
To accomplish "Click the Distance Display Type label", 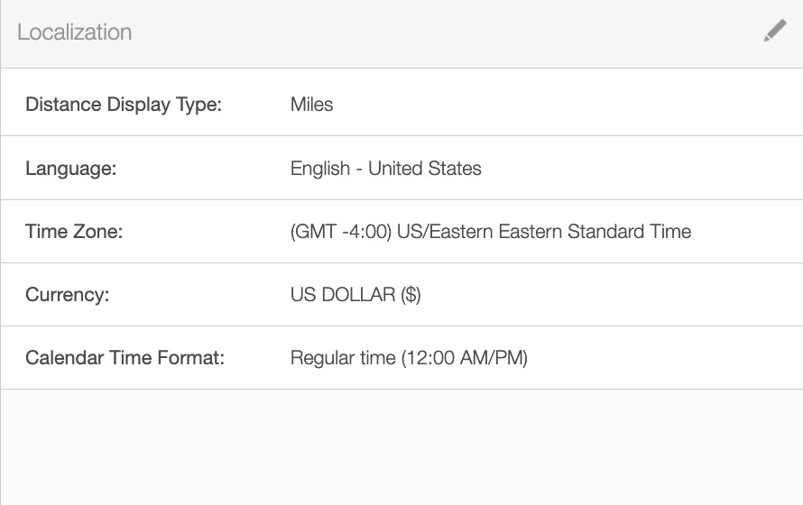I will click(x=124, y=105).
